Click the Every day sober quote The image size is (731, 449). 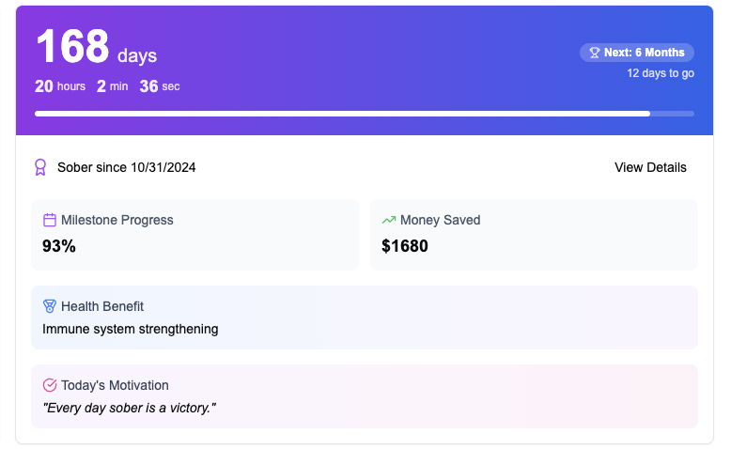tap(131, 408)
